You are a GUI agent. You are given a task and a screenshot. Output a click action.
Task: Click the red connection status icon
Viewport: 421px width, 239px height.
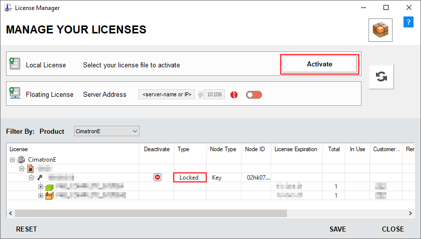[234, 95]
